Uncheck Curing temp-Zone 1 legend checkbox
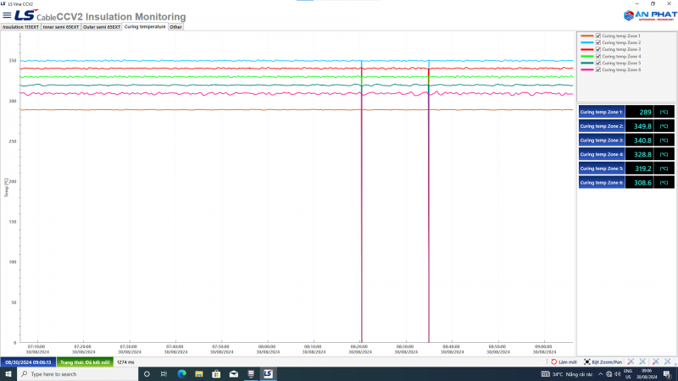Screen dimensions: 678x381 point(598,36)
